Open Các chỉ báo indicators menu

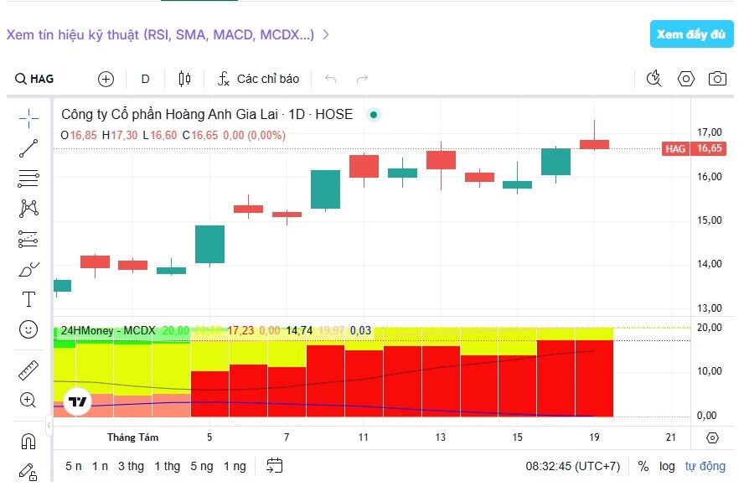pos(259,79)
